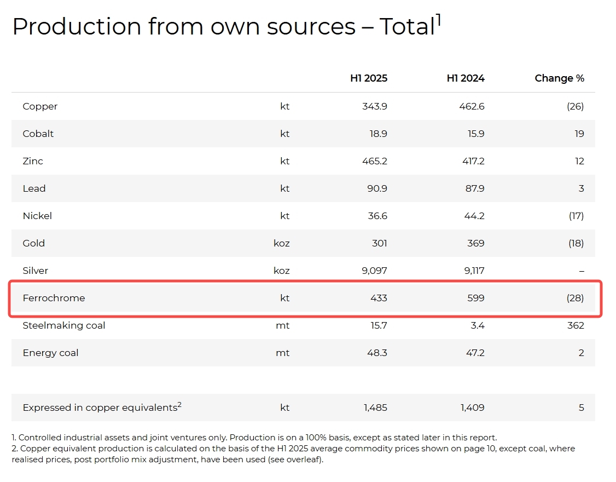
Task: Click Steelmaking coal change value 362
Action: point(576,325)
